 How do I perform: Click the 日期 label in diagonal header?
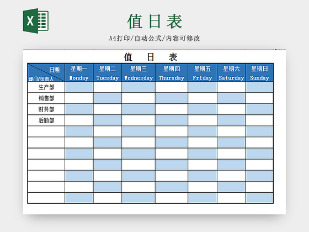click(x=54, y=70)
